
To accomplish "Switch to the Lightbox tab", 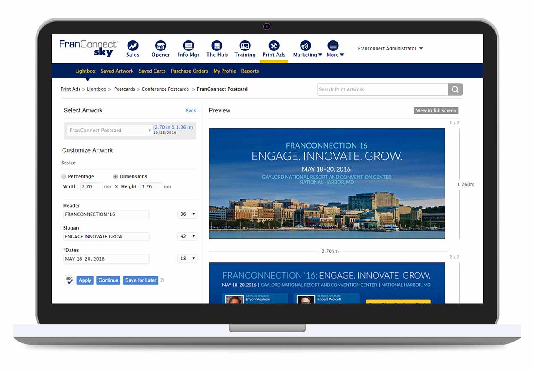I will (x=85, y=71).
